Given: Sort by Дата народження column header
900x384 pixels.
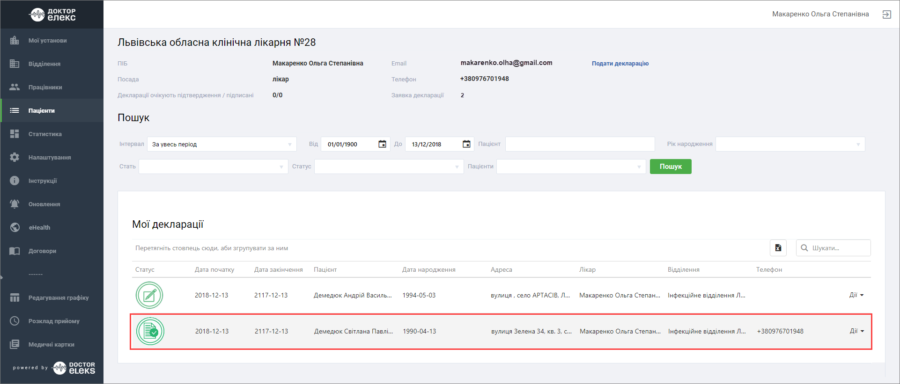Looking at the screenshot, I should coord(429,269).
